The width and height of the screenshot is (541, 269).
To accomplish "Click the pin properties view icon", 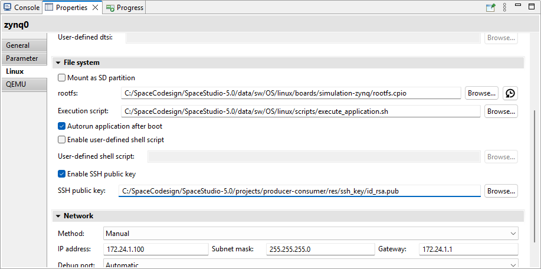I will pos(491,8).
